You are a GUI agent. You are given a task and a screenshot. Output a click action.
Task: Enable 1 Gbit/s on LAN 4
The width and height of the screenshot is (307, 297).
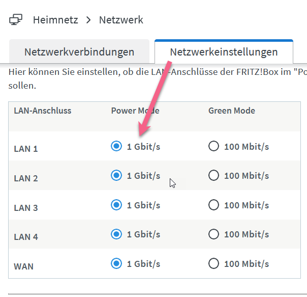point(116,234)
